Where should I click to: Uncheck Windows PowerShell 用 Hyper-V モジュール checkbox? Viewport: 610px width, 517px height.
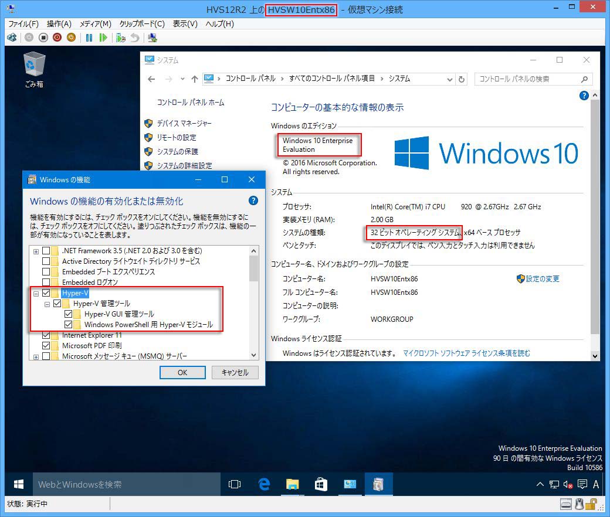click(x=69, y=325)
